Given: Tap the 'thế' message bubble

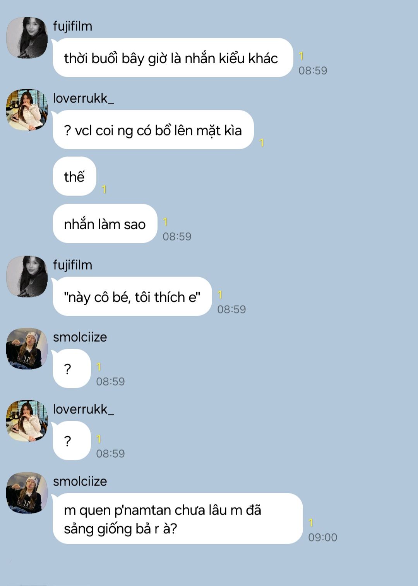Looking at the screenshot, I should [74, 176].
